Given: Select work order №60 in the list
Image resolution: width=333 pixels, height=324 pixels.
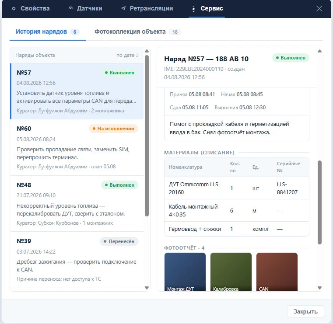Looking at the screenshot, I should click(77, 147).
